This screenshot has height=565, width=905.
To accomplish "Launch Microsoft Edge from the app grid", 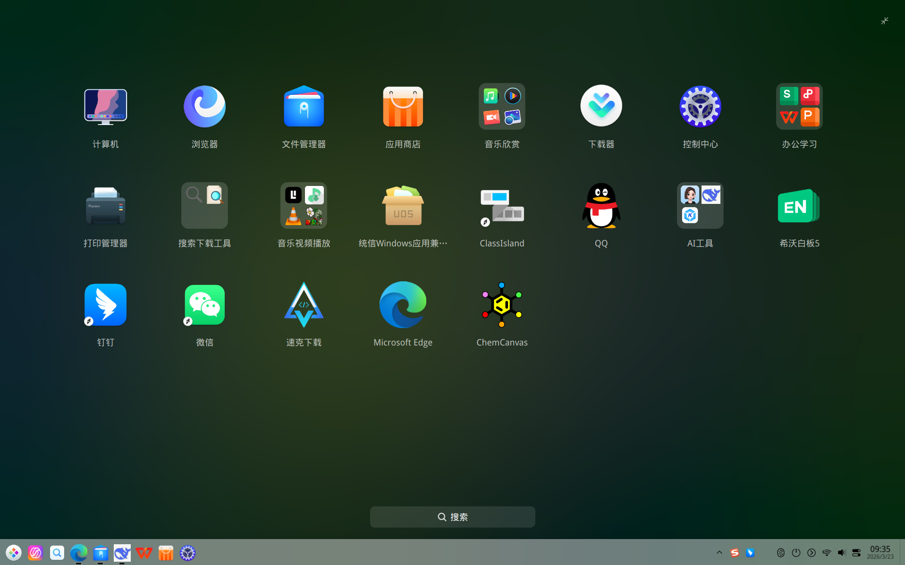I will pos(403,305).
